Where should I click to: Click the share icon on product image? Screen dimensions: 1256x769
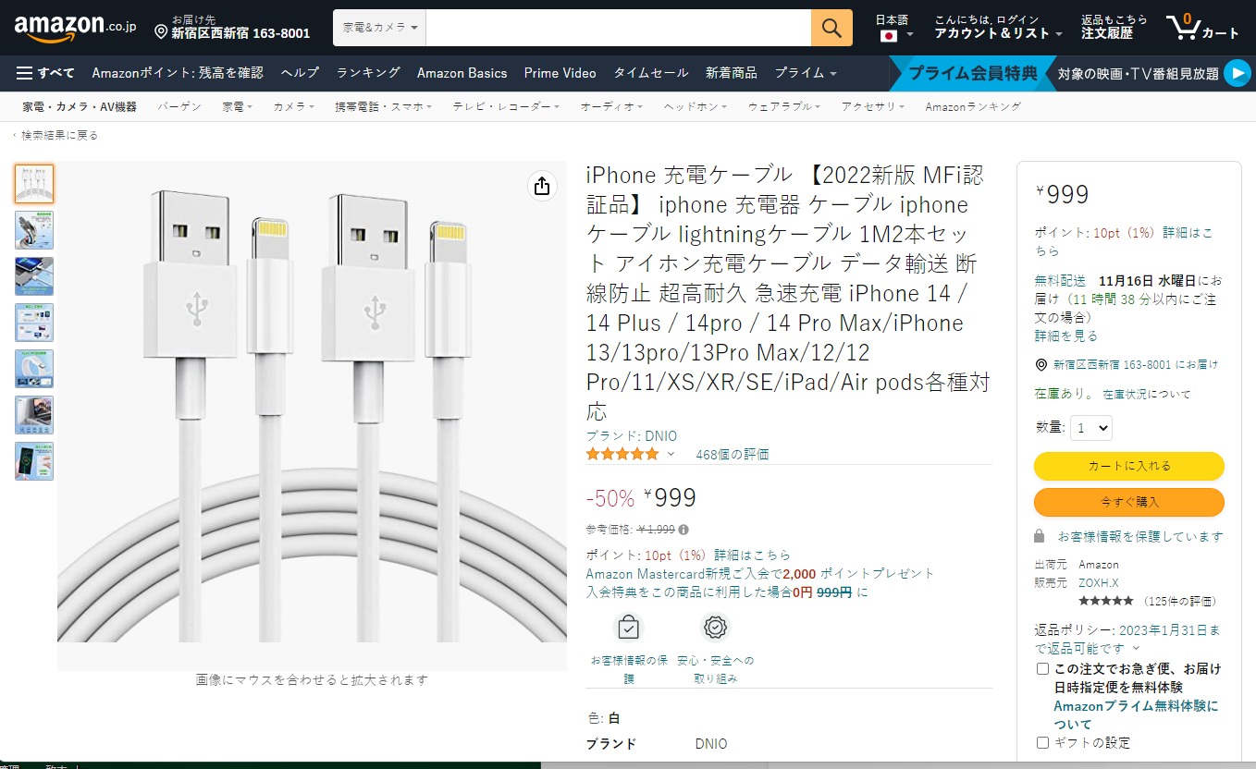point(541,186)
